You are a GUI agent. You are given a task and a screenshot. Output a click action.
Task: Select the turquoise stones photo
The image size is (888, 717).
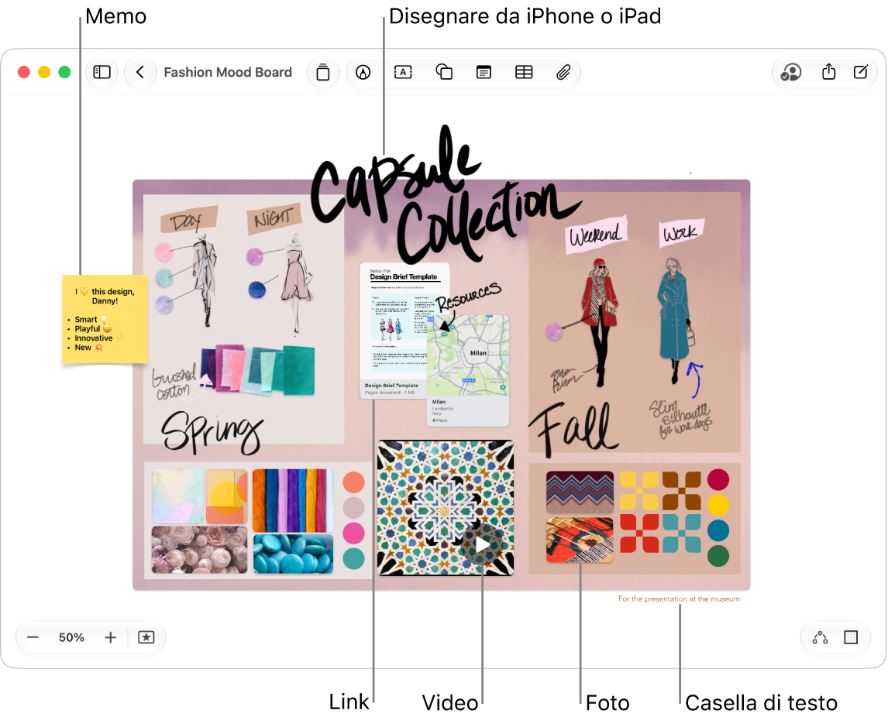click(293, 554)
